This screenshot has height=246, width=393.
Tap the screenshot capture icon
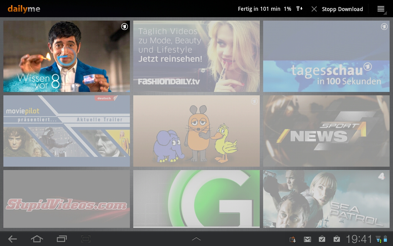86,239
